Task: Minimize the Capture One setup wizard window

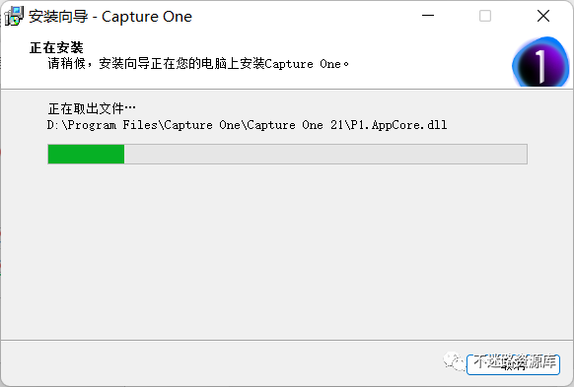Action: click(428, 16)
